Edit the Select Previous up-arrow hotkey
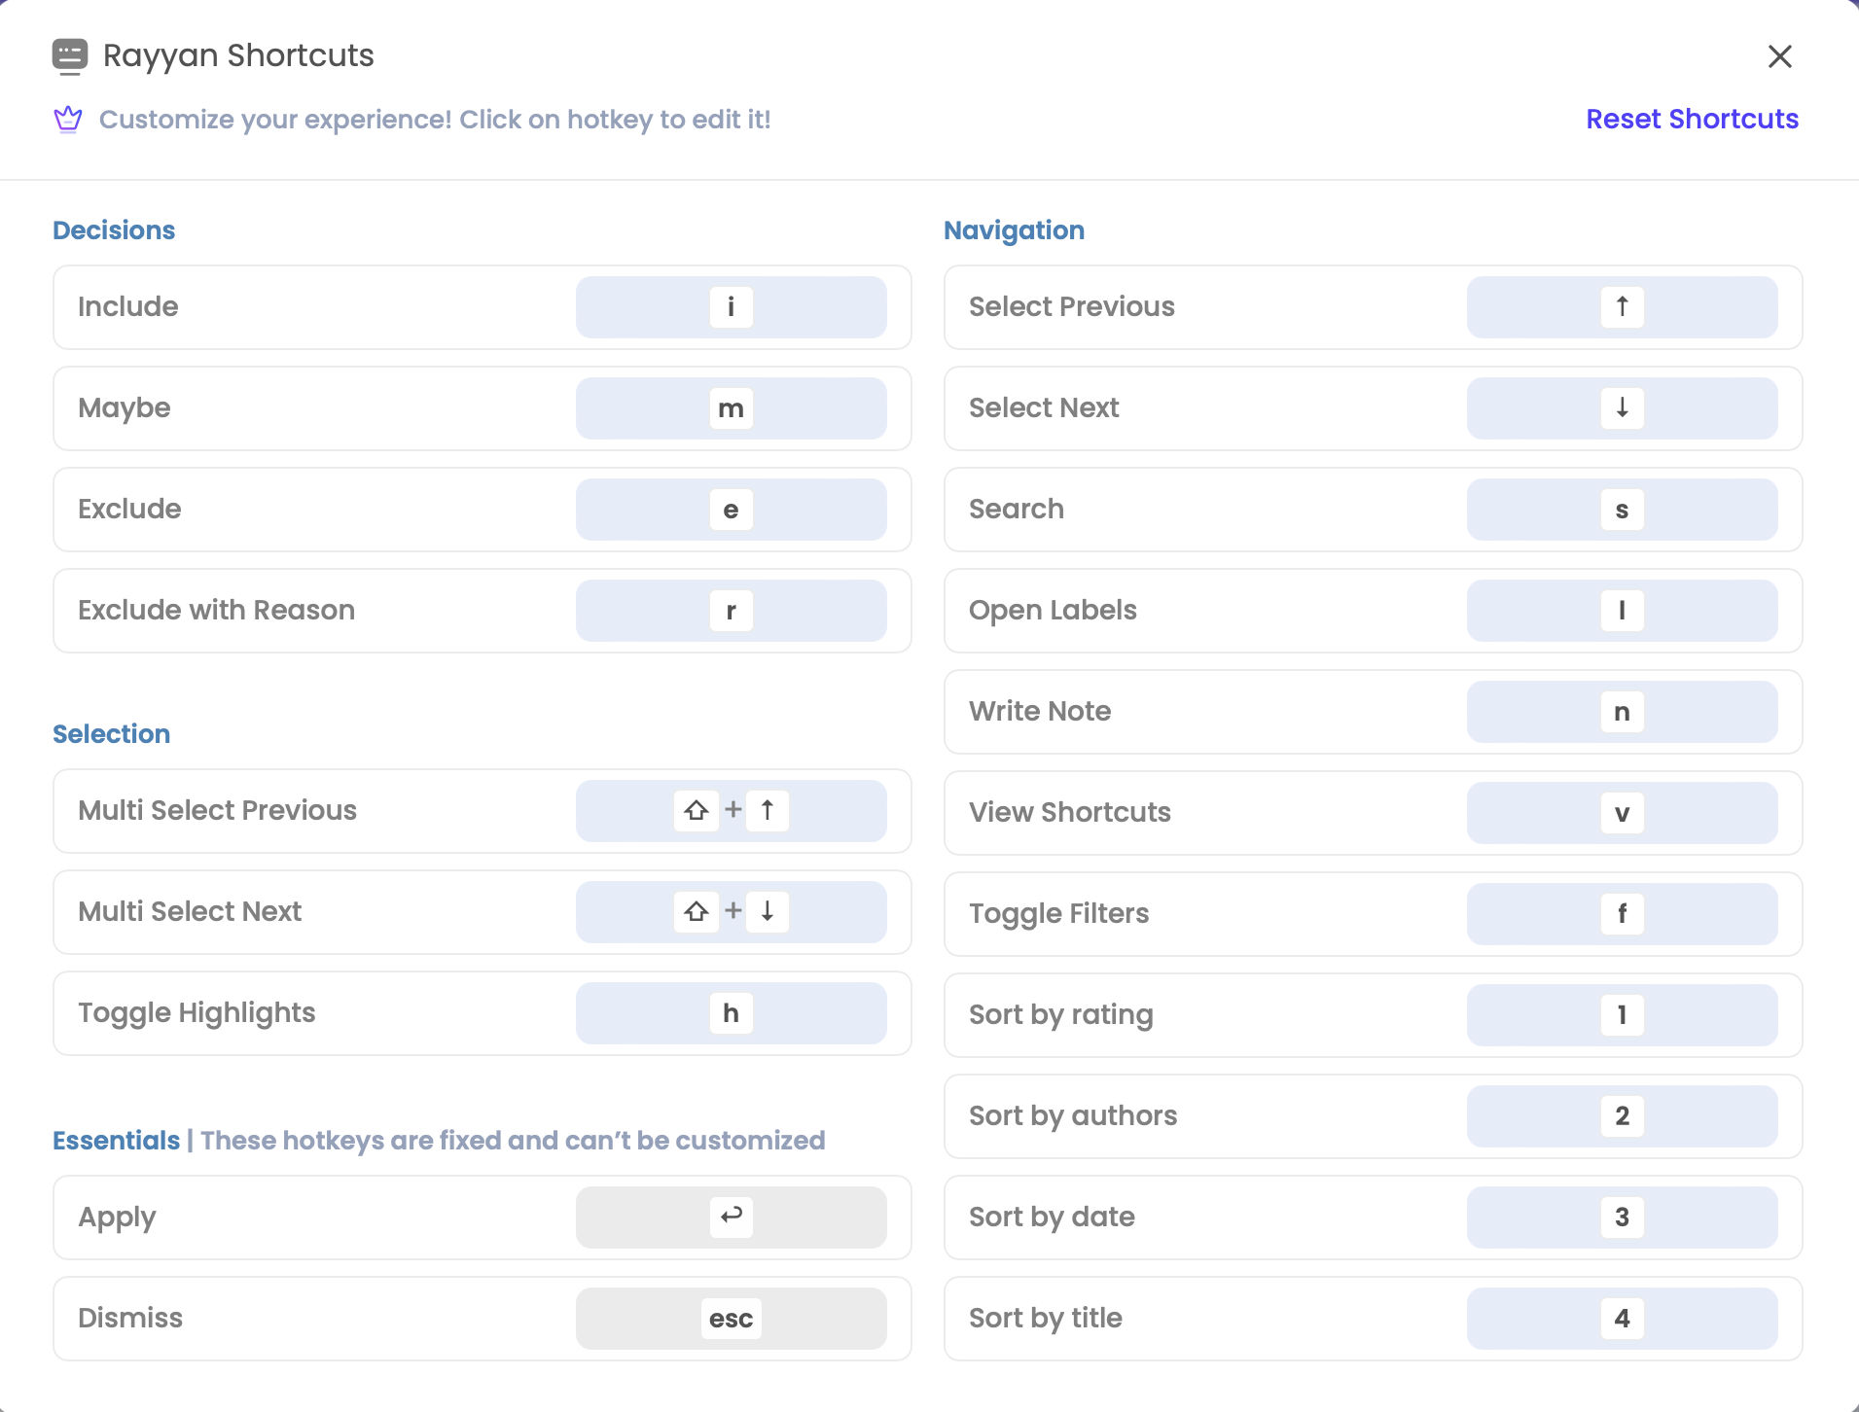This screenshot has height=1412, width=1859. click(x=1622, y=307)
